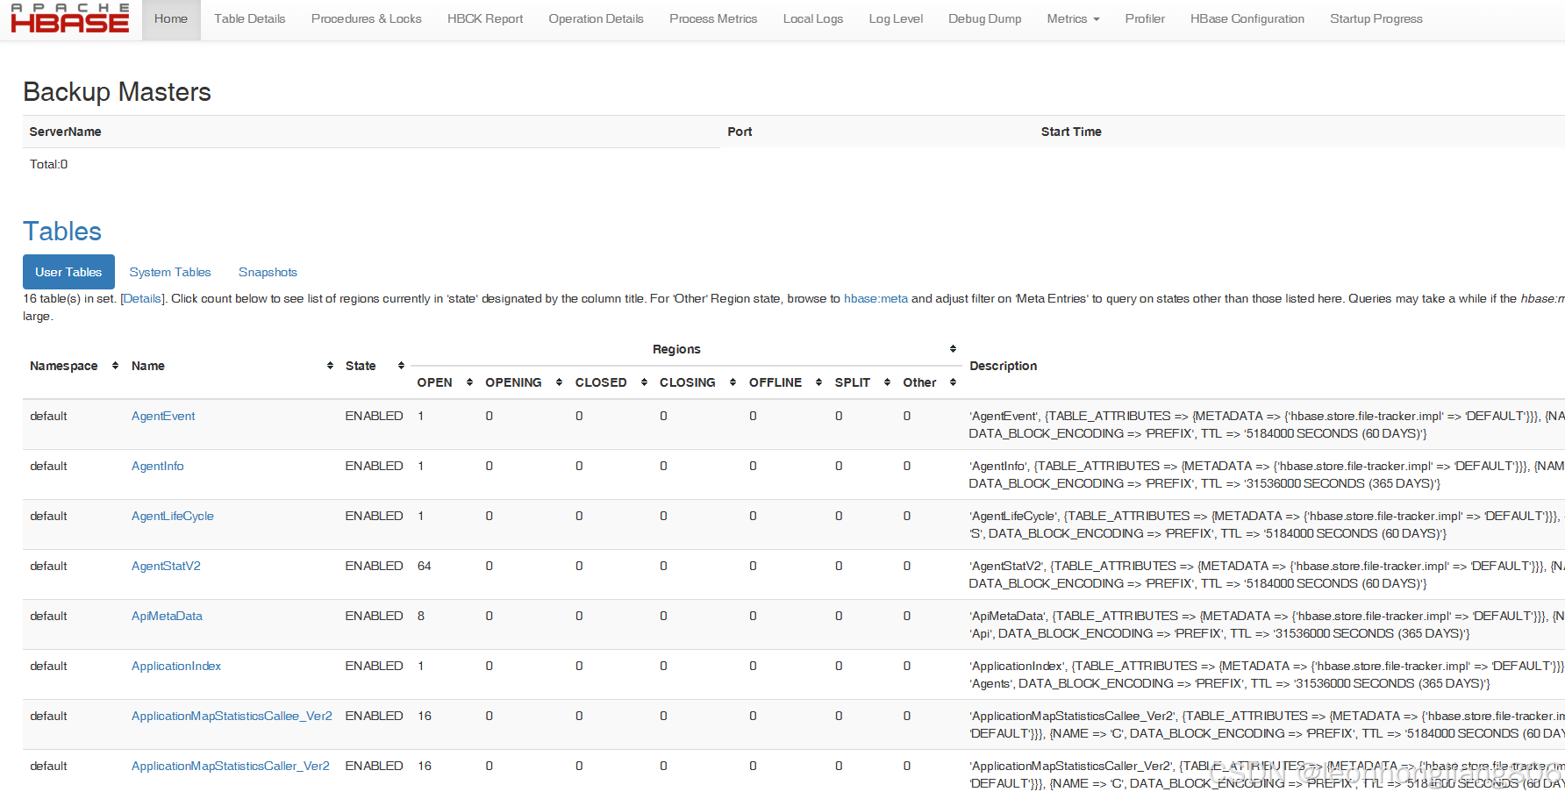
Task: Open HBase Configuration page
Action: (x=1247, y=18)
